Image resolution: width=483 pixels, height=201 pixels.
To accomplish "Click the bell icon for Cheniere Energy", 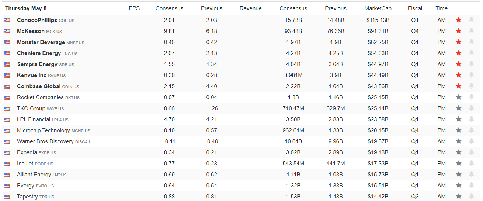I will (x=471, y=53).
